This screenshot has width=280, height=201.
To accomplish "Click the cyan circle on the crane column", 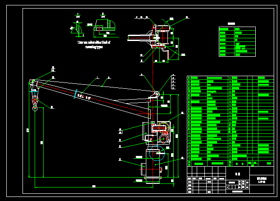I will pos(157,155).
